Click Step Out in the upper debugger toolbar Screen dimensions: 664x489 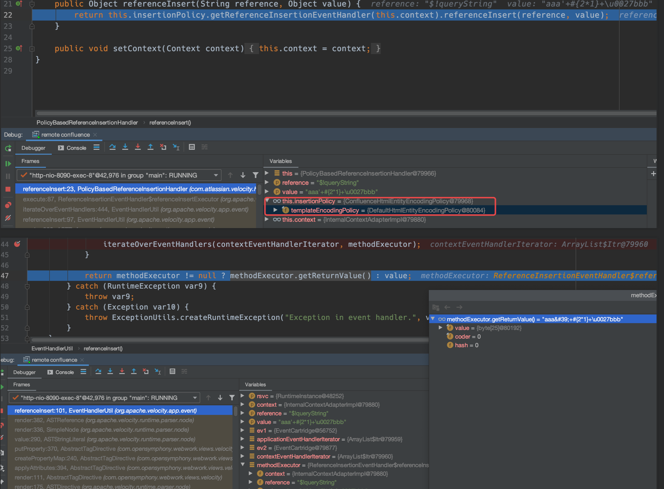(150, 147)
